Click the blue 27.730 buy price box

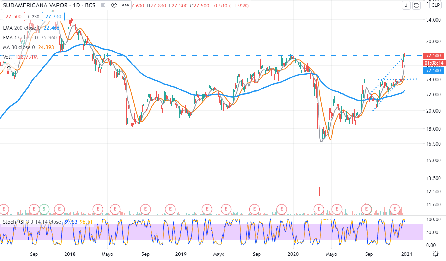point(54,16)
